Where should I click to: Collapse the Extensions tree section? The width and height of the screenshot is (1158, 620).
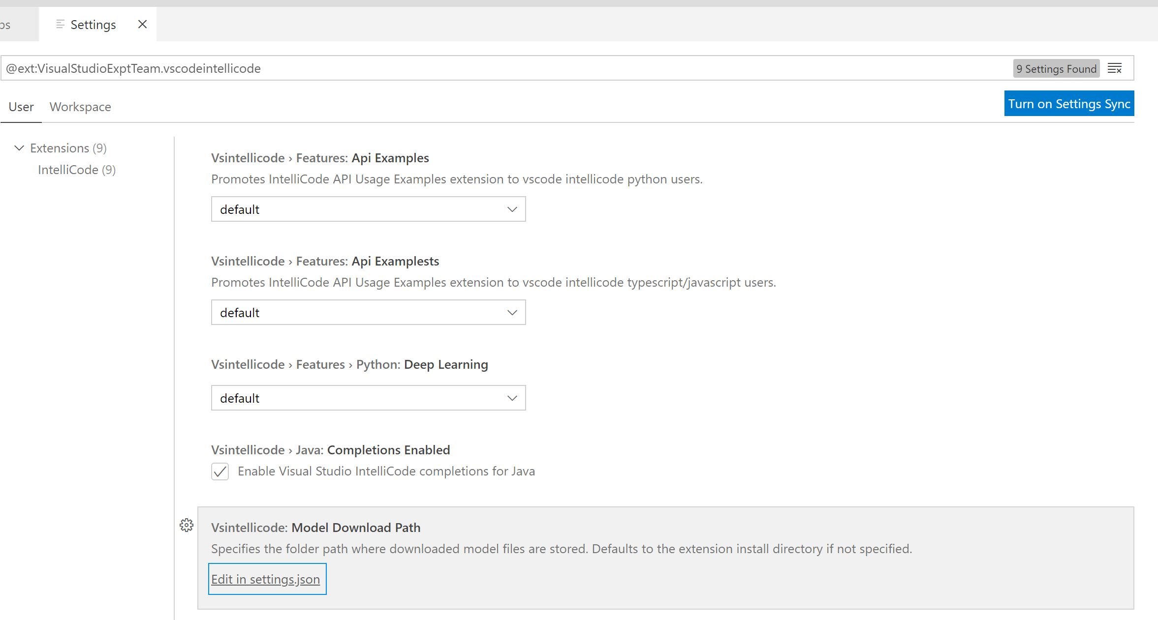19,148
